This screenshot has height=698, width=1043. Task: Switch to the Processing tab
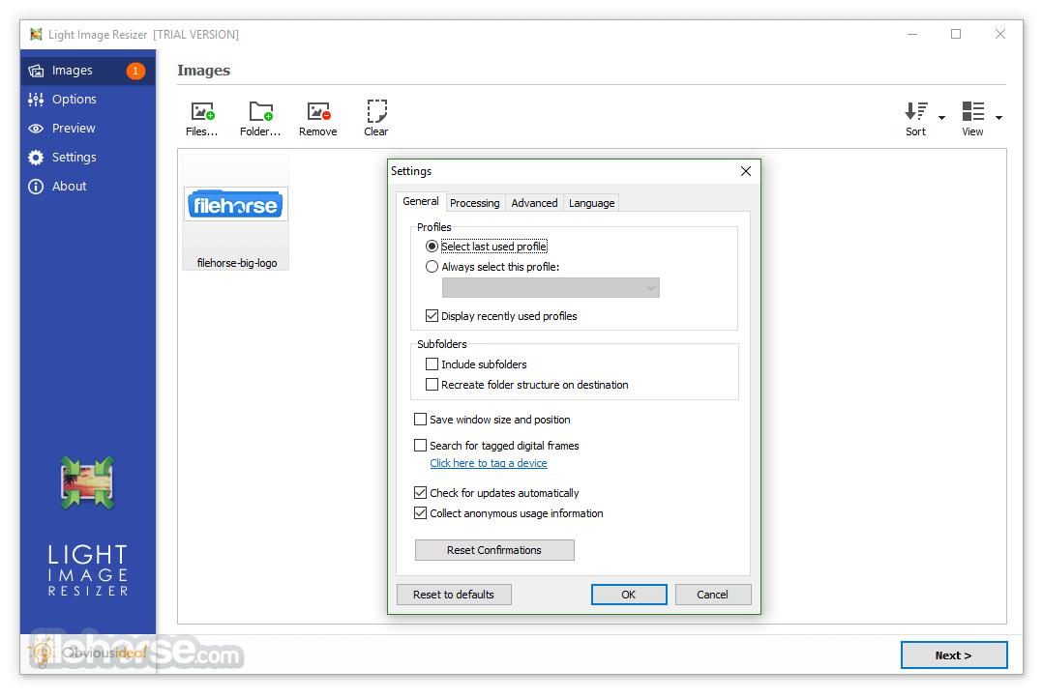coord(475,203)
